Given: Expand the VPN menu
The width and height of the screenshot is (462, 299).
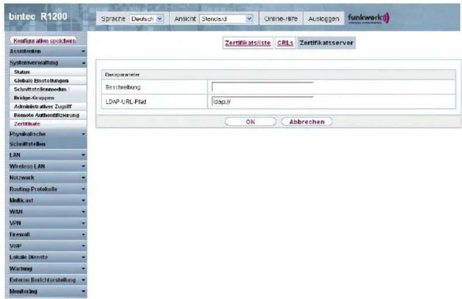Looking at the screenshot, I should pos(48,223).
